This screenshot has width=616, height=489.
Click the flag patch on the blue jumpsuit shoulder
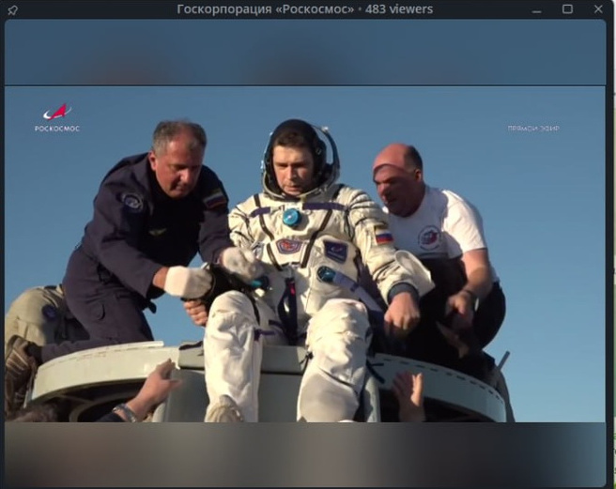pos(215,199)
